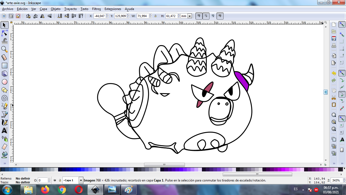Toggle move patterns with object

point(220,16)
